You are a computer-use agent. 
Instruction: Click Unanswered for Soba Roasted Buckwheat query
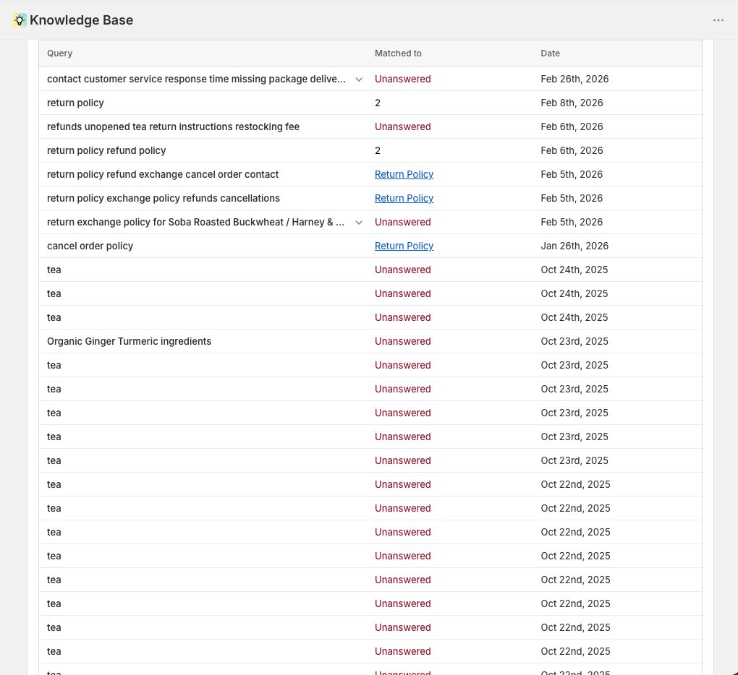point(402,223)
